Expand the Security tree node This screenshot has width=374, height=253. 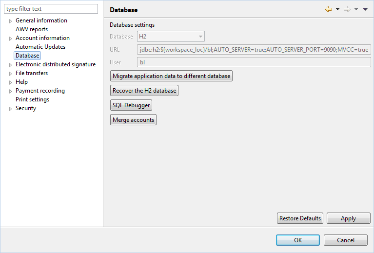pos(10,109)
